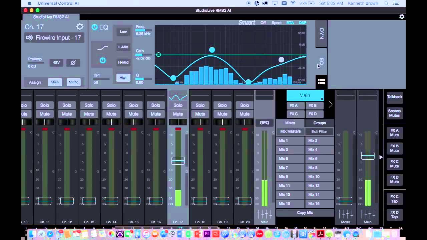Open global settings gear at top right
The height and width of the screenshot is (240, 427).
(x=402, y=17)
